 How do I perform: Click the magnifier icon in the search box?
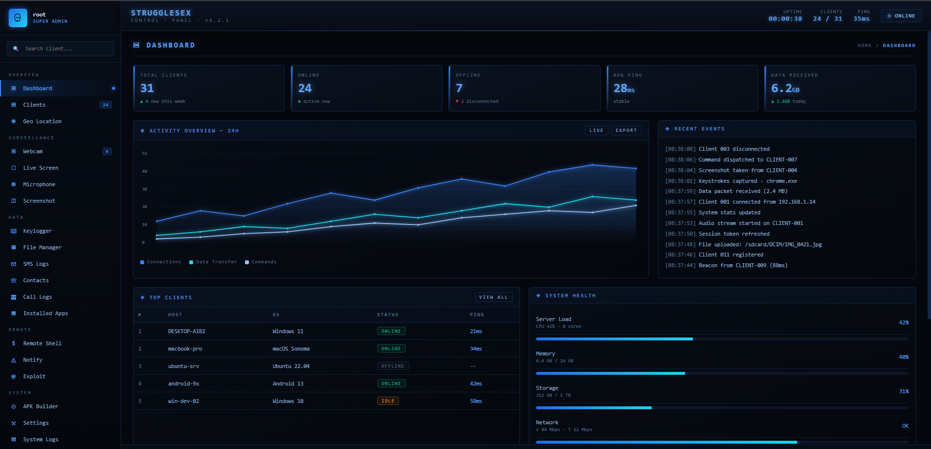16,48
